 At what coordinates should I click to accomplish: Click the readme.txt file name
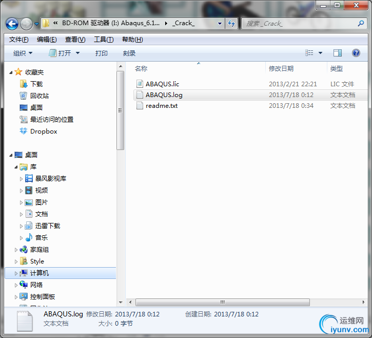tap(162, 106)
